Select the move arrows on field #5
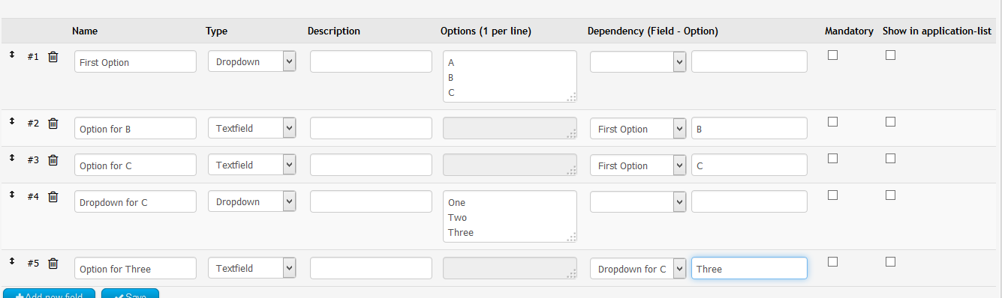 pyautogui.click(x=12, y=261)
